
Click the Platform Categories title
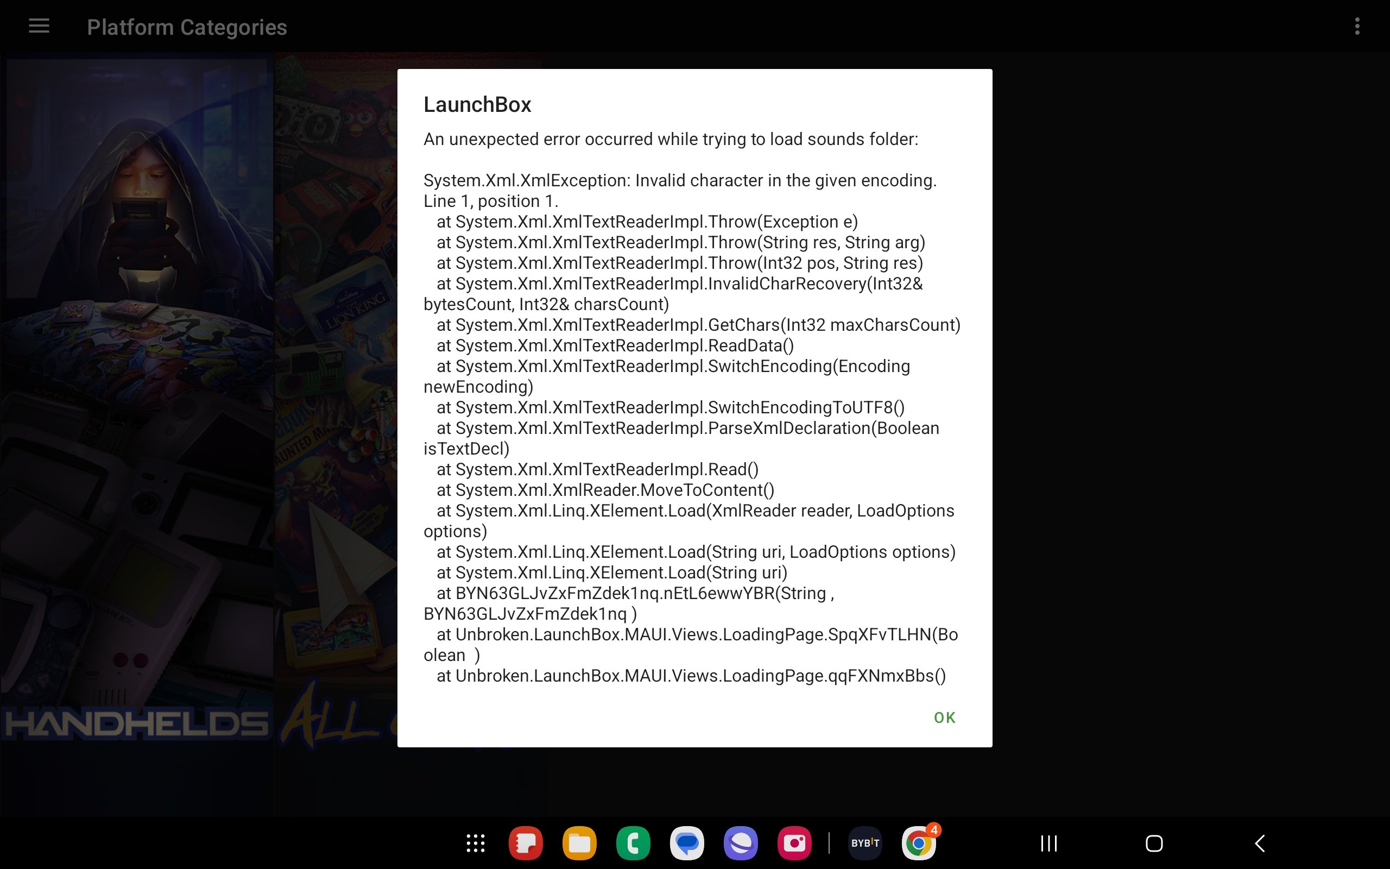[187, 27]
